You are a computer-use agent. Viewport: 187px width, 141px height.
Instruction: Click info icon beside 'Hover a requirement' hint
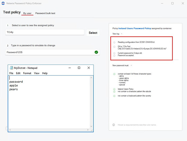coord(114,125)
